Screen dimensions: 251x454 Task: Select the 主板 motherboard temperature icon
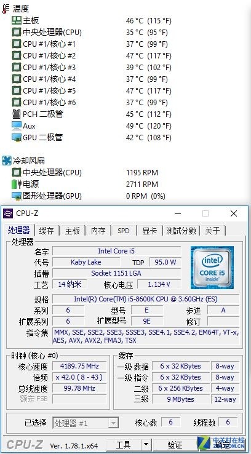17,20
